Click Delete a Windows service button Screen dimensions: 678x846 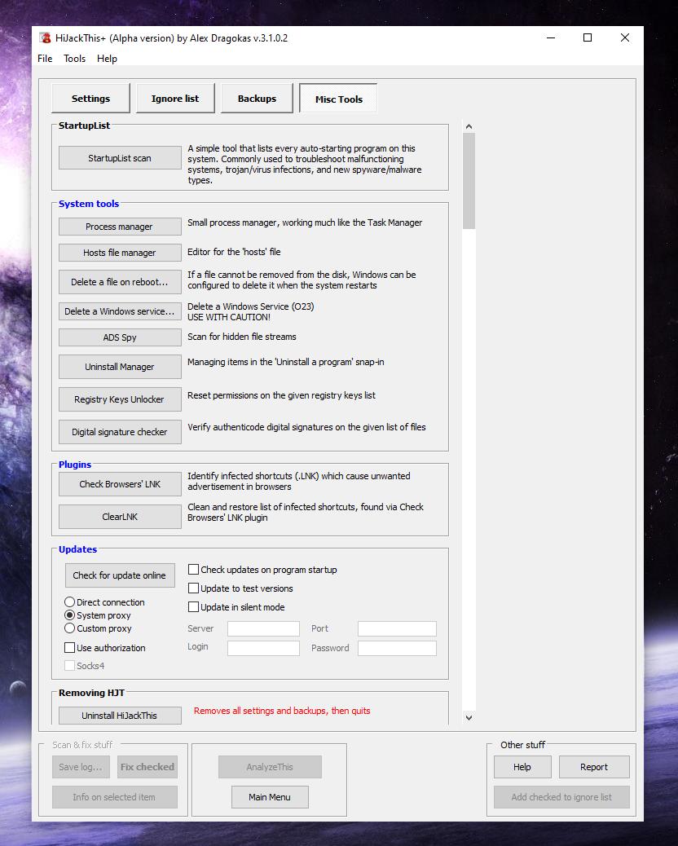tap(120, 311)
